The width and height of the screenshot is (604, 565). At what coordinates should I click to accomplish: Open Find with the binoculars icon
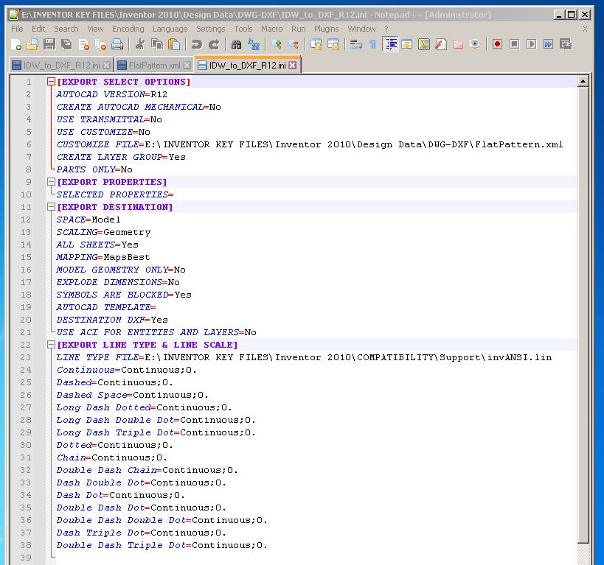[236, 45]
